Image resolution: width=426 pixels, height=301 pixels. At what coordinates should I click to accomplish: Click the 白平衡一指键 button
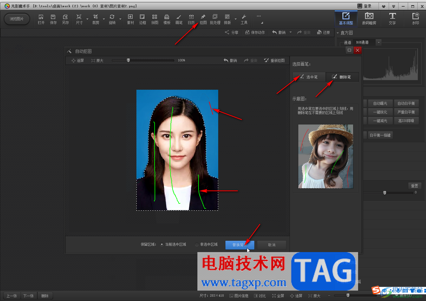(x=380, y=135)
